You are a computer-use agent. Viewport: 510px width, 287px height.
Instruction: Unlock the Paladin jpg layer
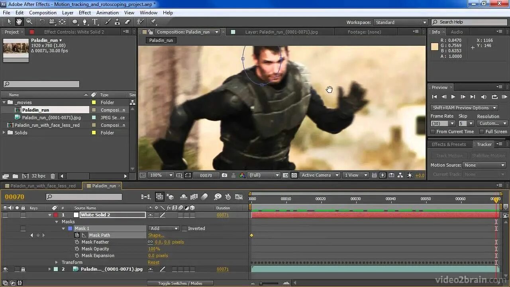tap(23, 269)
